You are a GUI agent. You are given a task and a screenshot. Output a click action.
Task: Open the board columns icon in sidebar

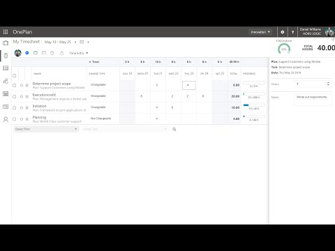click(x=6, y=107)
